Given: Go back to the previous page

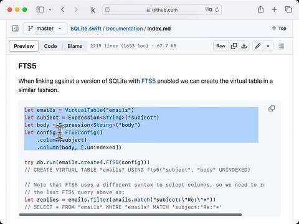Looking at the screenshot, I should (x=63, y=9).
